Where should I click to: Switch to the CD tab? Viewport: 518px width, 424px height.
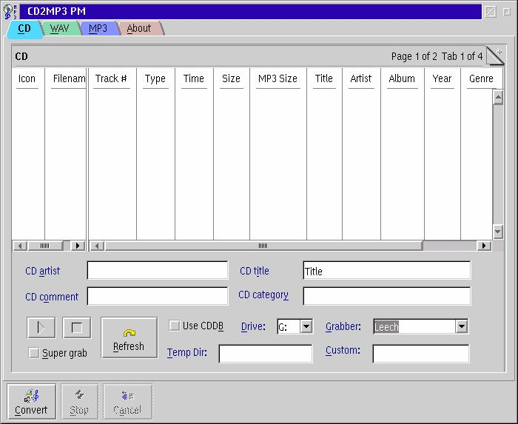point(24,29)
